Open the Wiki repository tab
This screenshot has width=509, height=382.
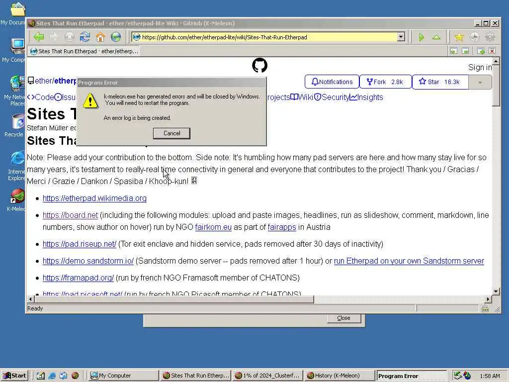coord(302,97)
